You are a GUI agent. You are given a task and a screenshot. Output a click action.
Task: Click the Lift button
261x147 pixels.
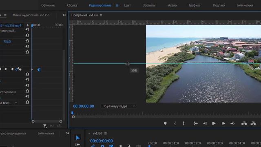pyautogui.click(x=244, y=123)
